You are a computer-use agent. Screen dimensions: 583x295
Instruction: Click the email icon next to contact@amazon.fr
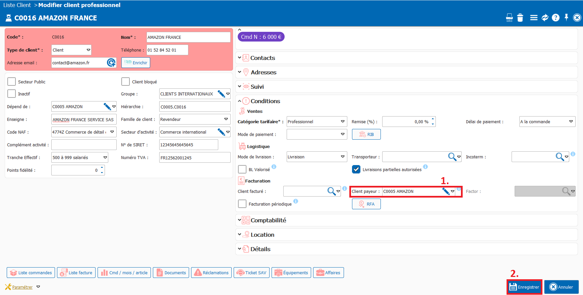pos(111,63)
